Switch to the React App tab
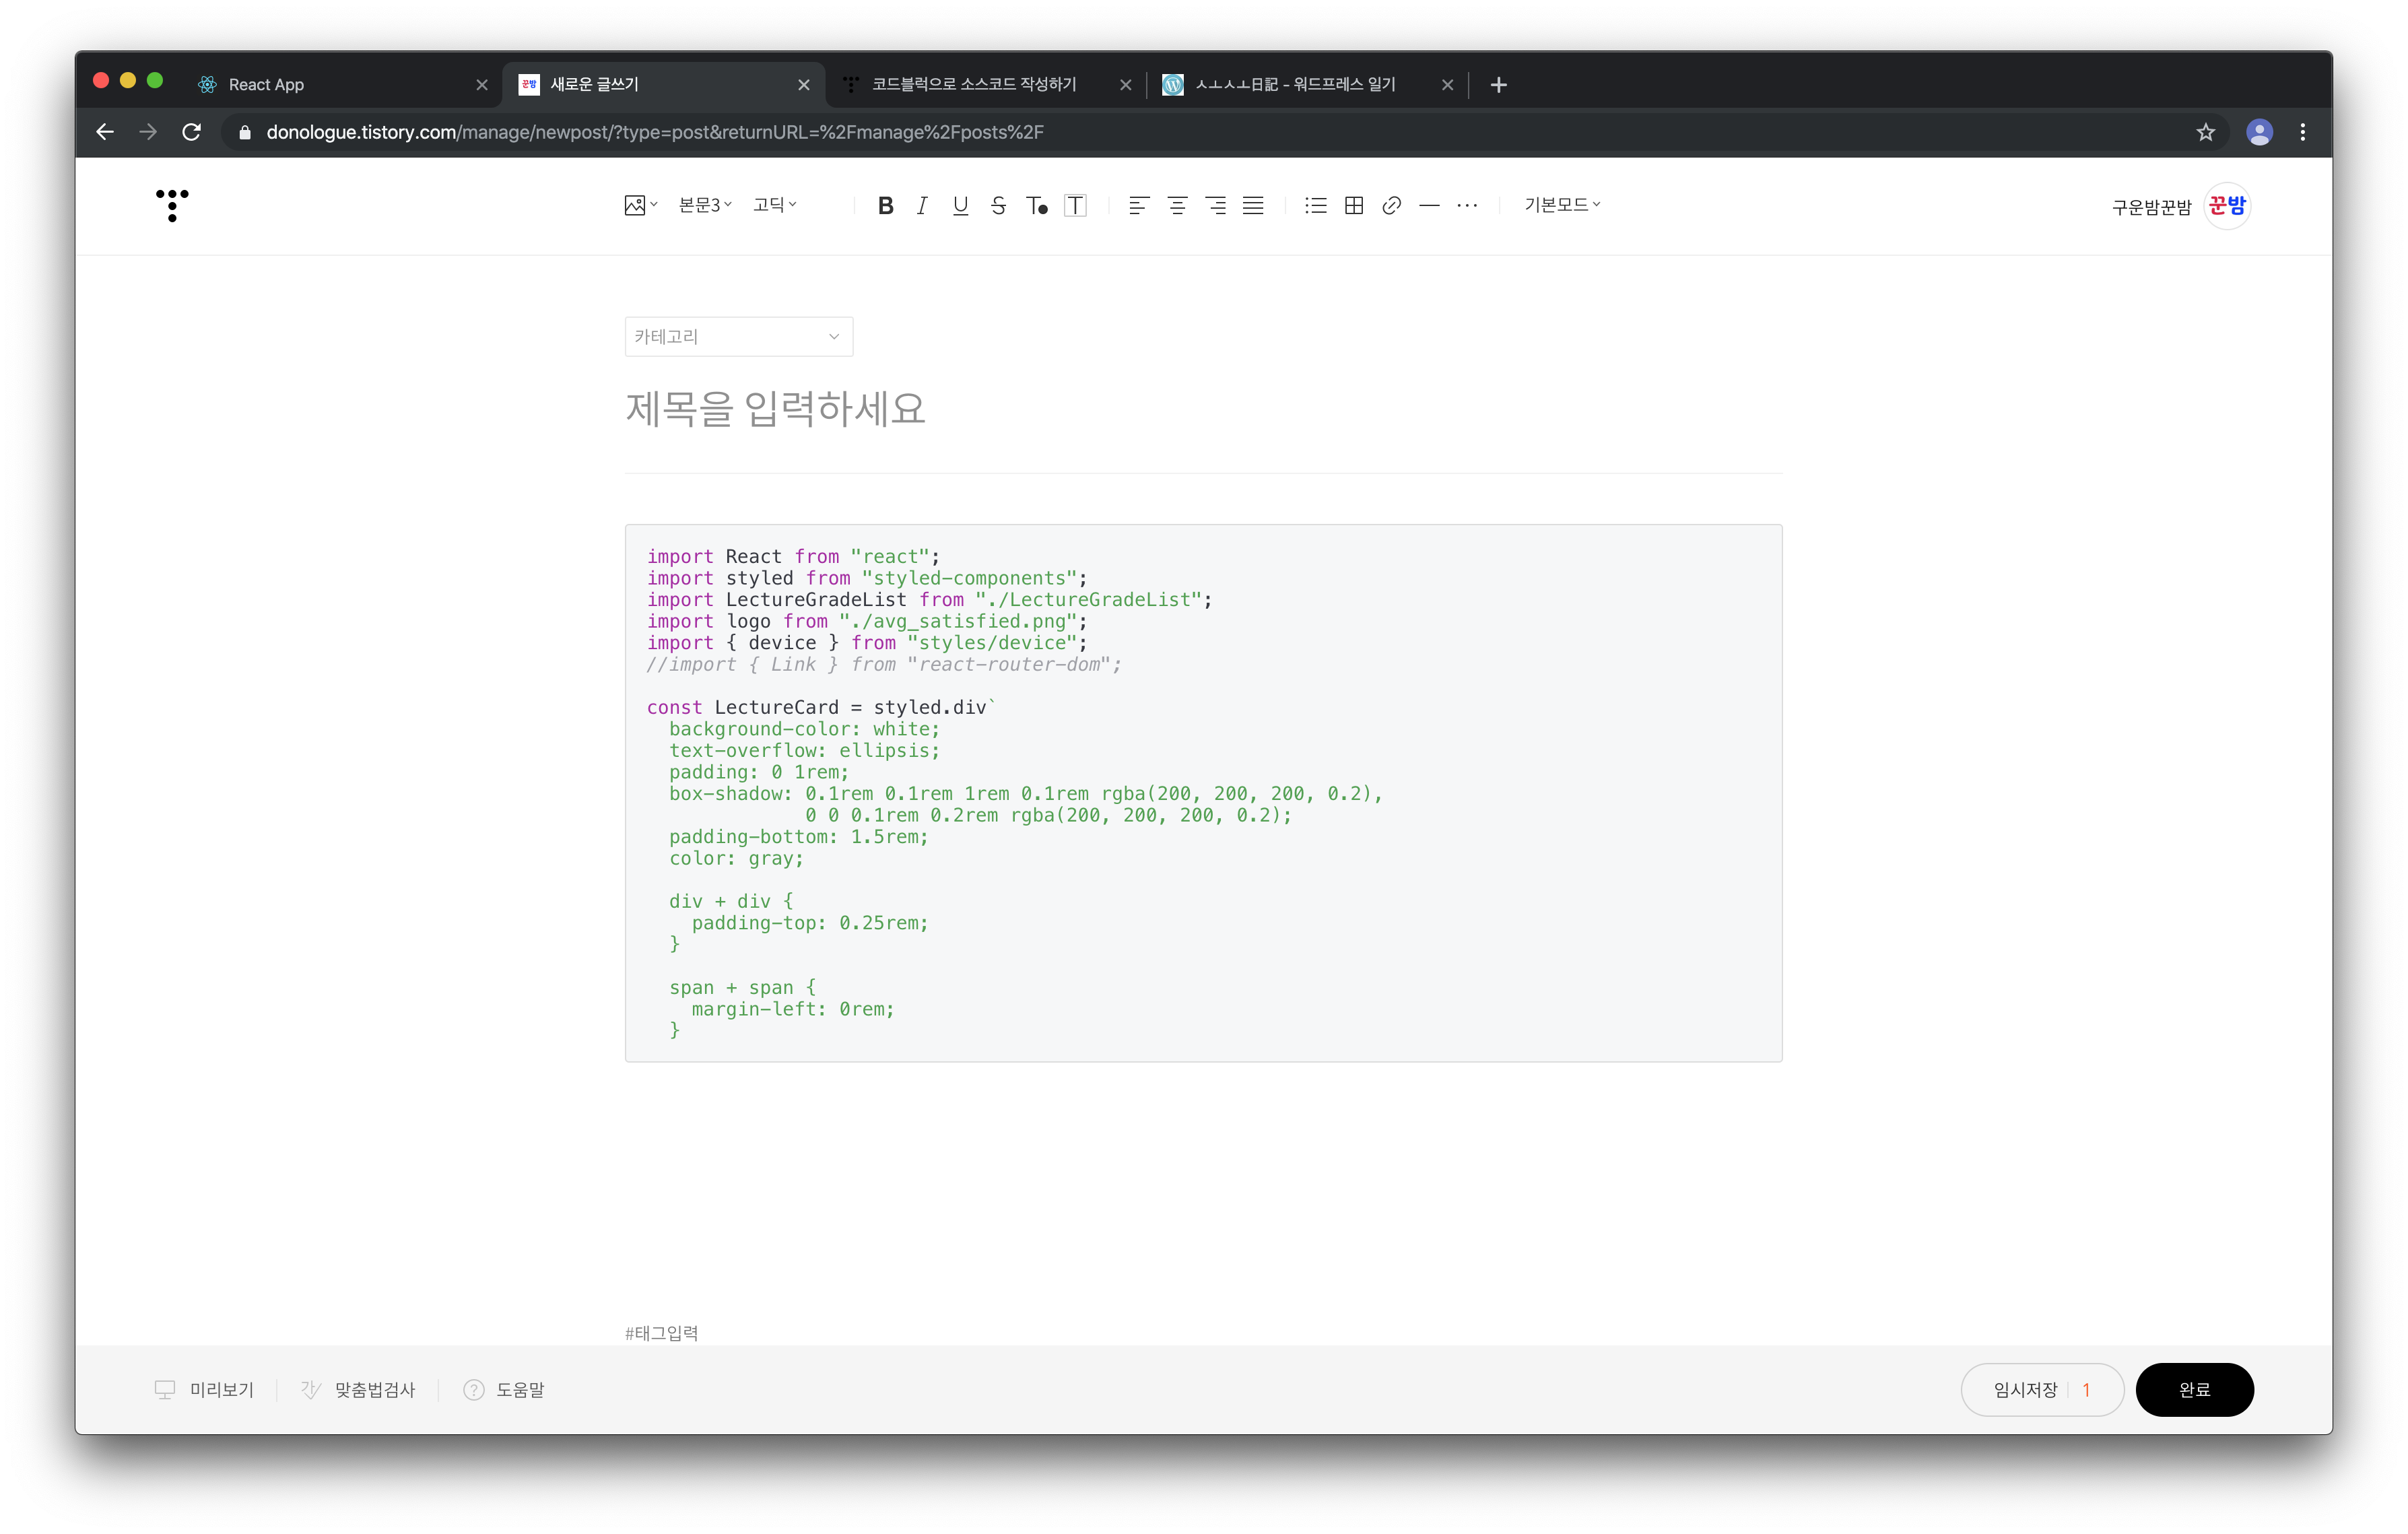This screenshot has width=2408, height=1534. pos(330,85)
